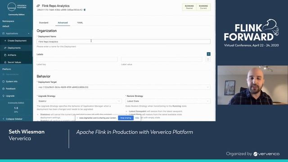The image size is (288, 162).
Task: Select the default namespace
Action: click(6, 26)
